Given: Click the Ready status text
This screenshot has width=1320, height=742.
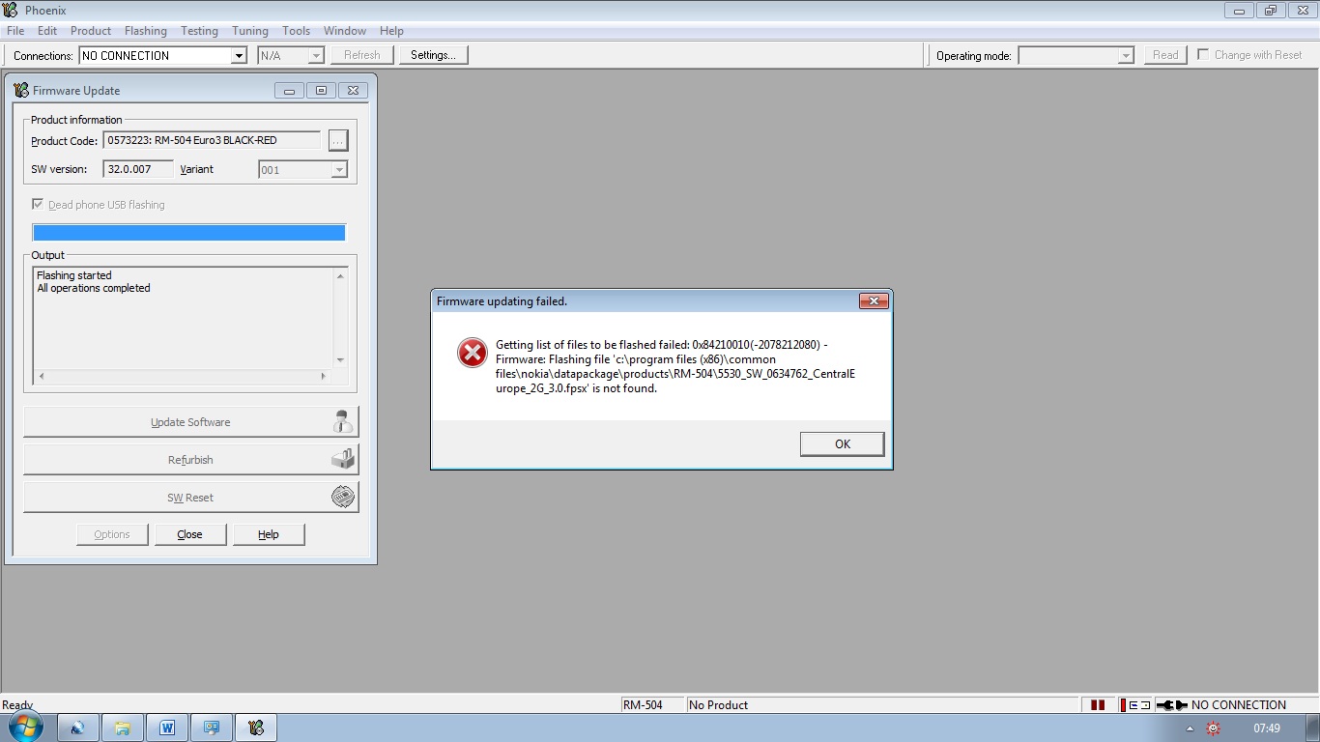Looking at the screenshot, I should coord(17,705).
